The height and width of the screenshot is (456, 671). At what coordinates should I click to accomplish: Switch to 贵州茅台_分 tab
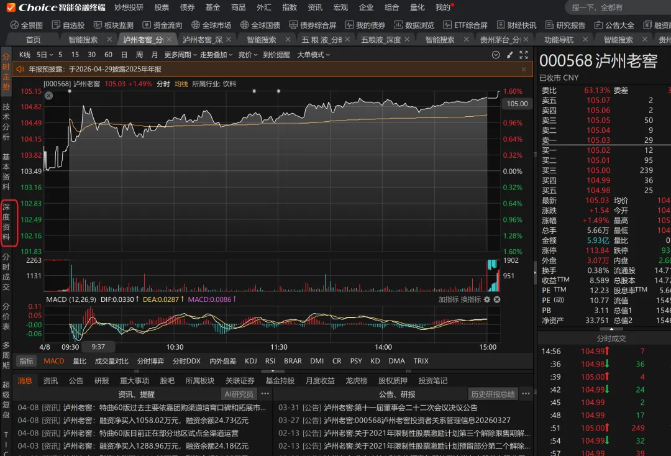click(500, 40)
